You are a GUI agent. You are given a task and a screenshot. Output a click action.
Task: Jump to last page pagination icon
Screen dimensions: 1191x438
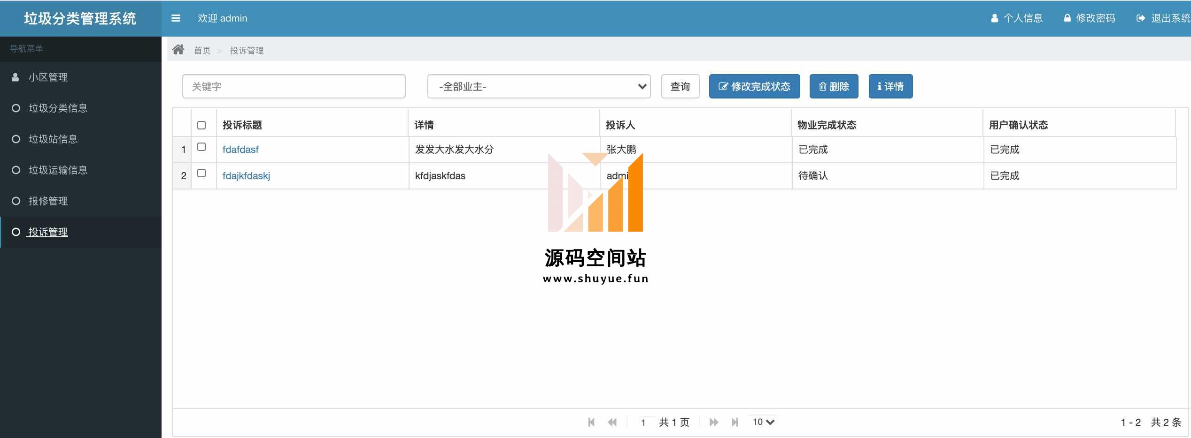(735, 422)
